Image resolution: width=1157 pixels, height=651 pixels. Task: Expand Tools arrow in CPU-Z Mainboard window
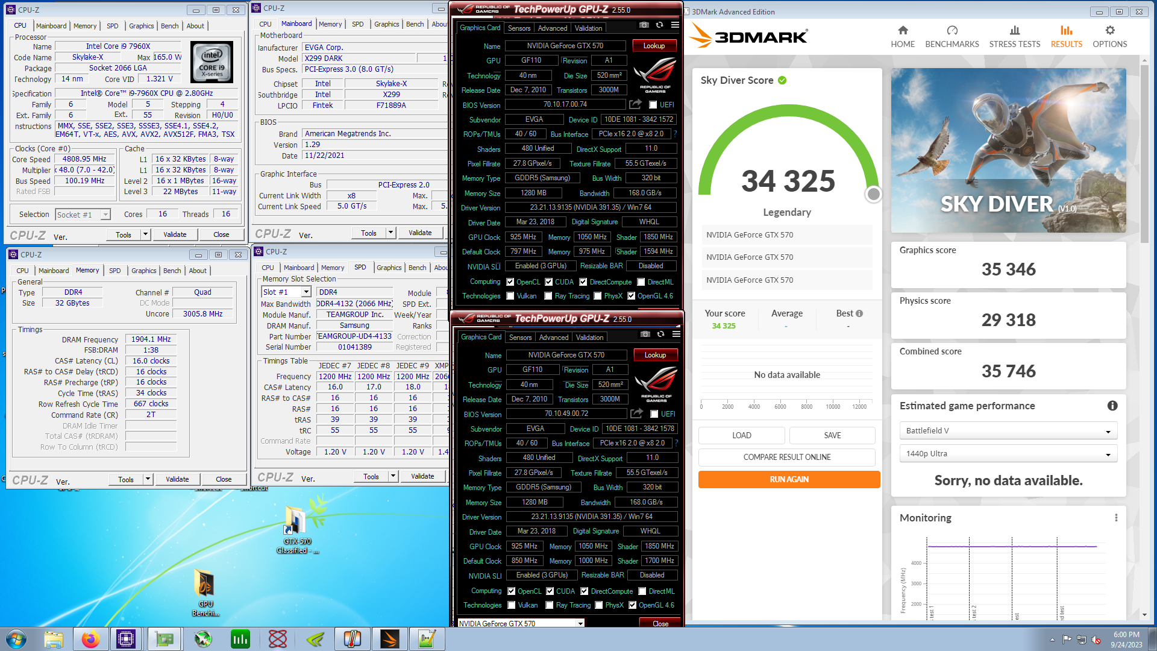tap(390, 233)
